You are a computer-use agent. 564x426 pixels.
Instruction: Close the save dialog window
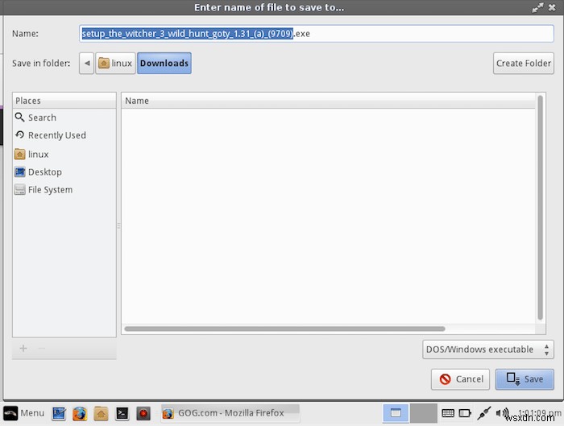pos(552,7)
